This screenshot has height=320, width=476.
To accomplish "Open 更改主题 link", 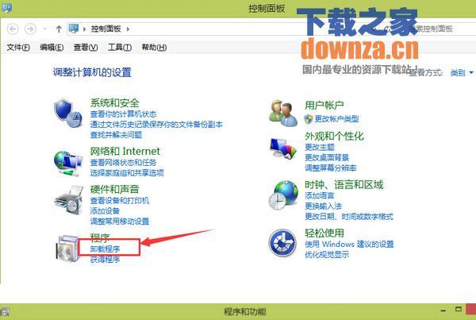I will [x=320, y=148].
